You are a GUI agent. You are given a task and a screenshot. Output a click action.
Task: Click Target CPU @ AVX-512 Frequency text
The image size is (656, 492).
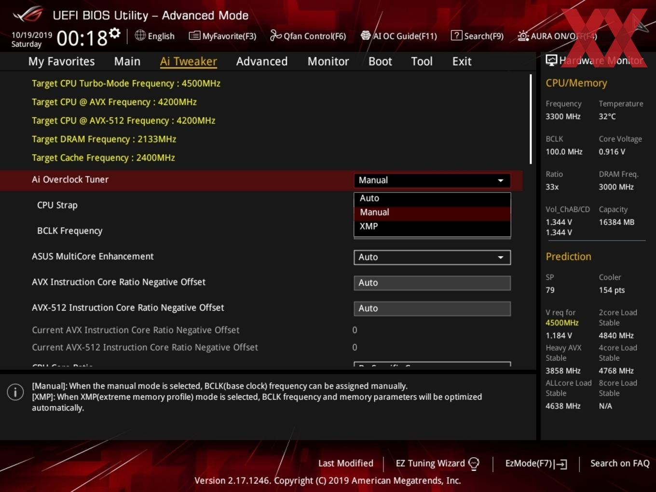coord(123,121)
